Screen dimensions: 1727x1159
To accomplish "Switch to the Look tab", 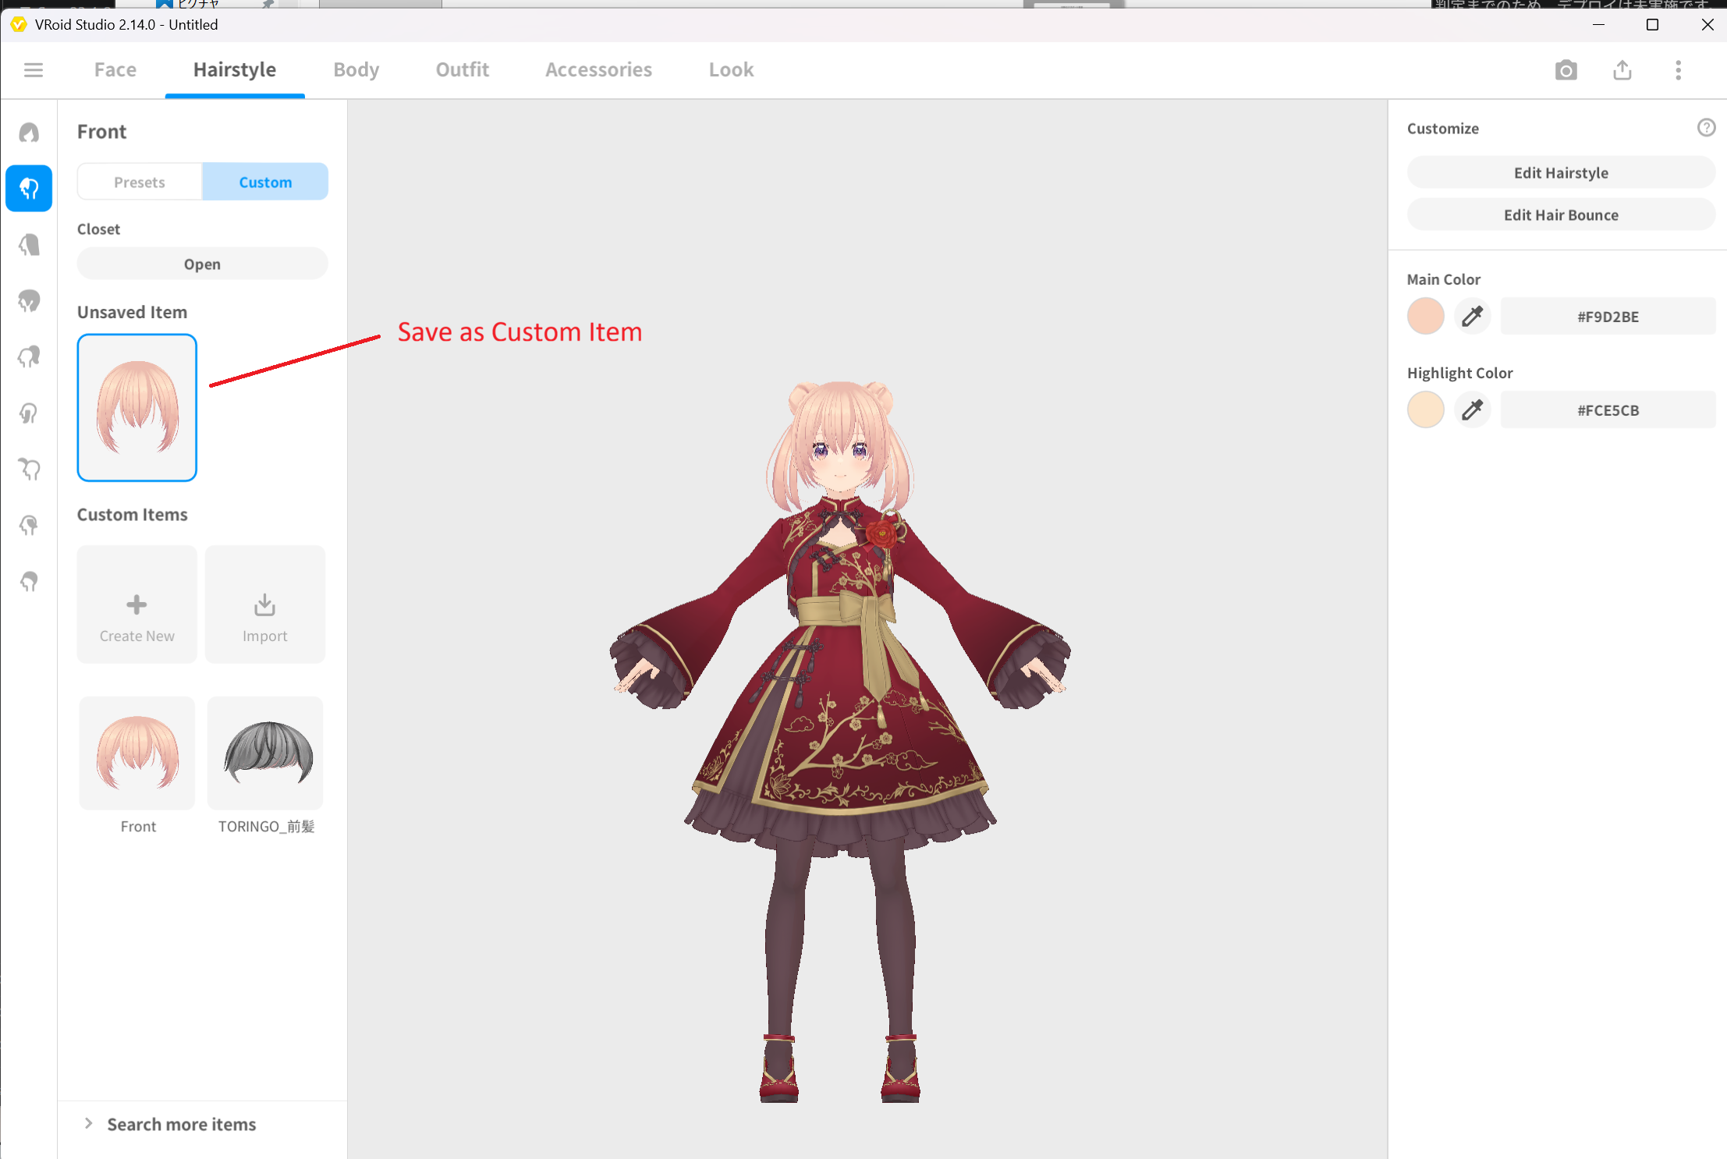I will pyautogui.click(x=731, y=70).
